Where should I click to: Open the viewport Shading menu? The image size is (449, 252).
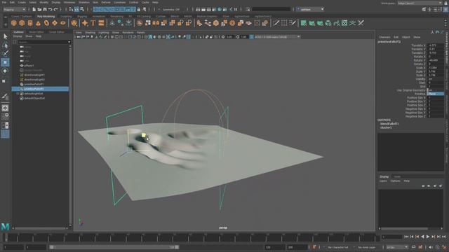click(x=90, y=33)
